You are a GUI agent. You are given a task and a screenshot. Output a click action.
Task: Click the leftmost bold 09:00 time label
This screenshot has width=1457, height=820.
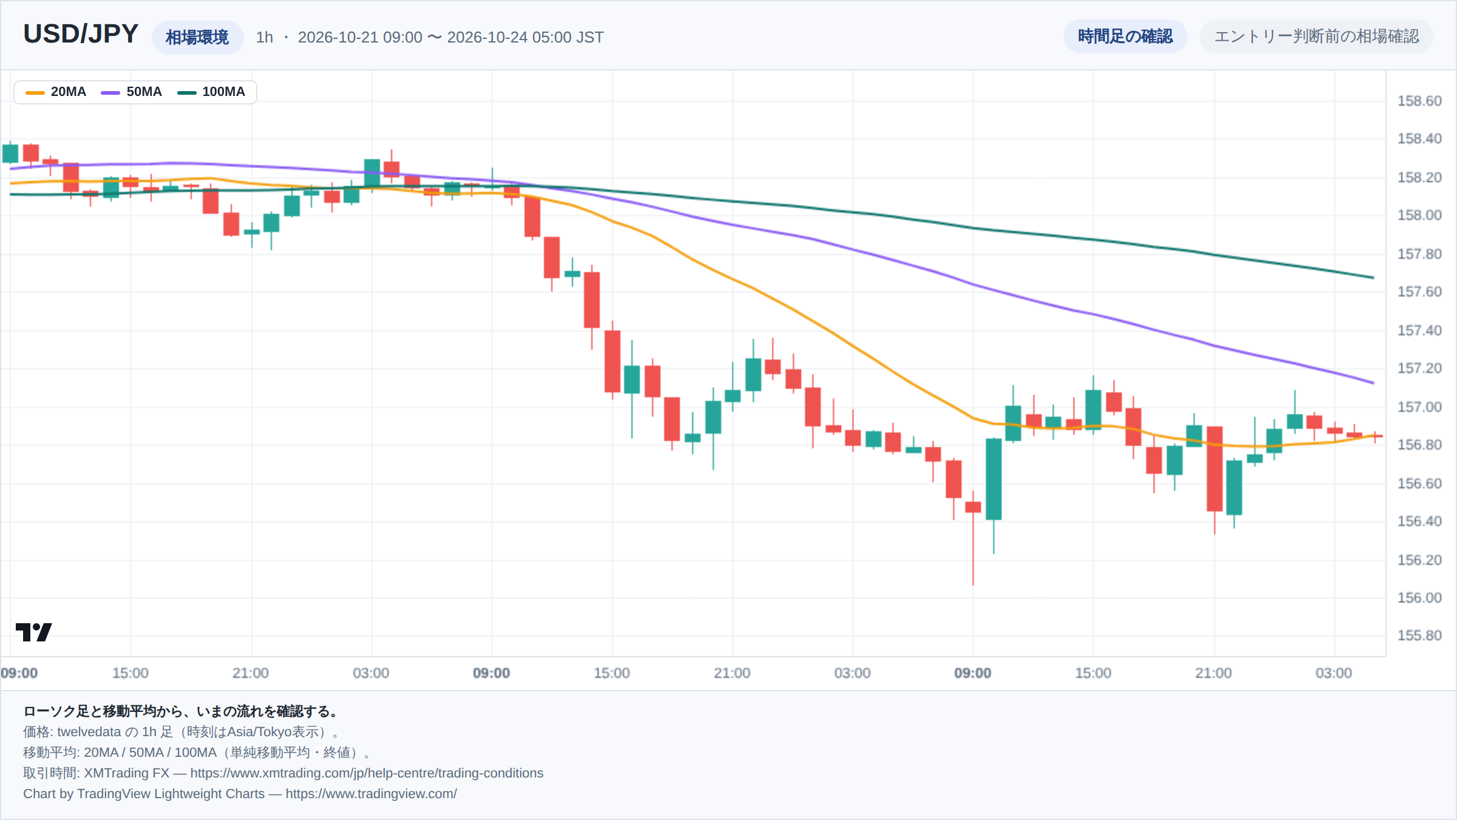coord(19,673)
